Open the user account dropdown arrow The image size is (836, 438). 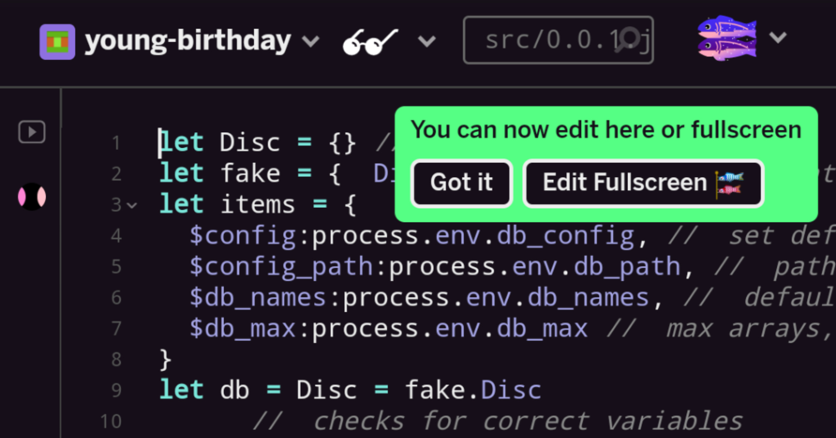(x=778, y=38)
